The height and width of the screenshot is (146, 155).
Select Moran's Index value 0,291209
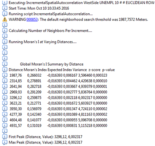[x=34, y=92]
